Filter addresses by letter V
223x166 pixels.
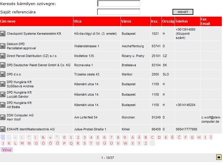pyautogui.click(x=118, y=143)
